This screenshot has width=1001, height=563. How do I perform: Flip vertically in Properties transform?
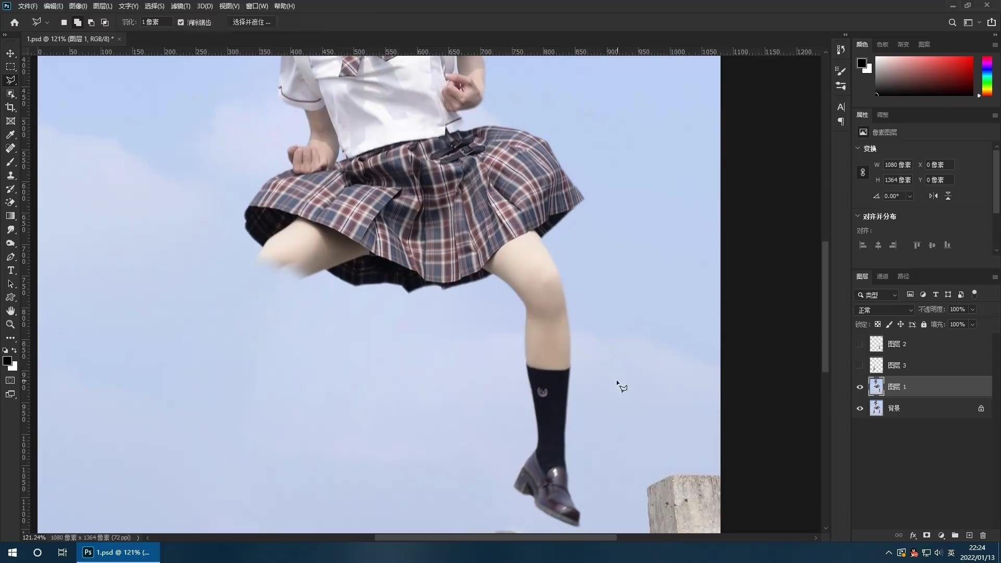point(948,196)
